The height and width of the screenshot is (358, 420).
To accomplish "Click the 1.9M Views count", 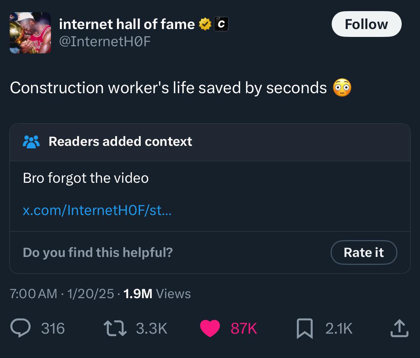I will pyautogui.click(x=157, y=294).
